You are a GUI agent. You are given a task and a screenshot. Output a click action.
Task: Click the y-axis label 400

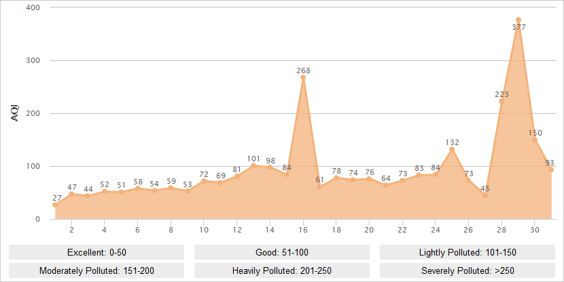33,7
